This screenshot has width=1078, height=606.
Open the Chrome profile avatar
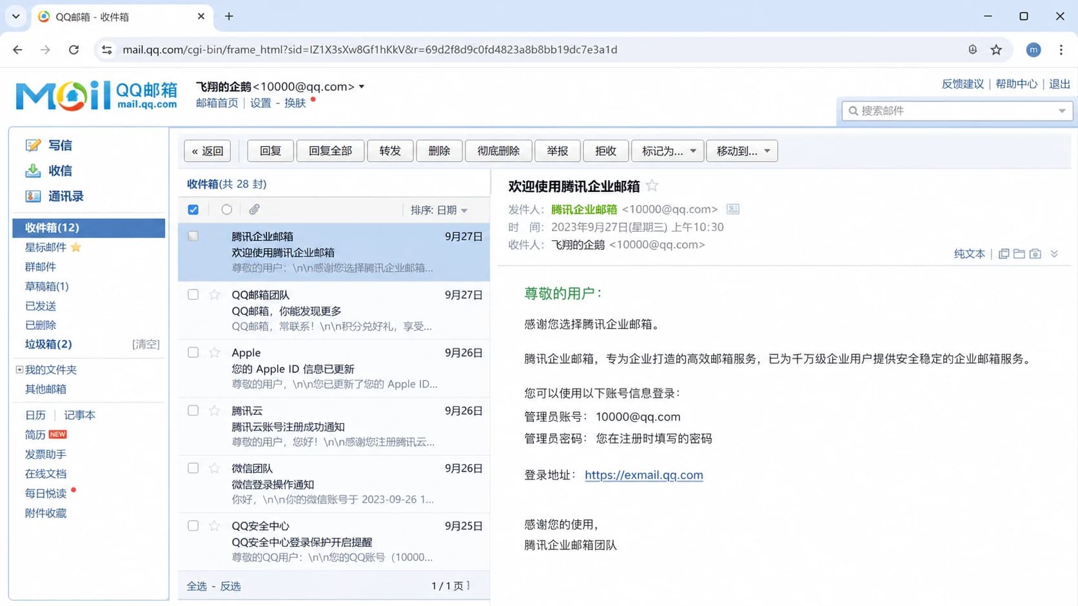coord(1034,50)
